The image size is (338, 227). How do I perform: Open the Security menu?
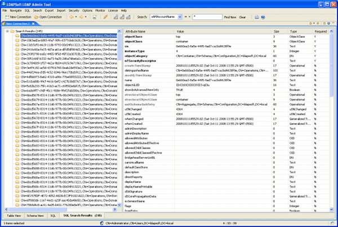(x=74, y=10)
